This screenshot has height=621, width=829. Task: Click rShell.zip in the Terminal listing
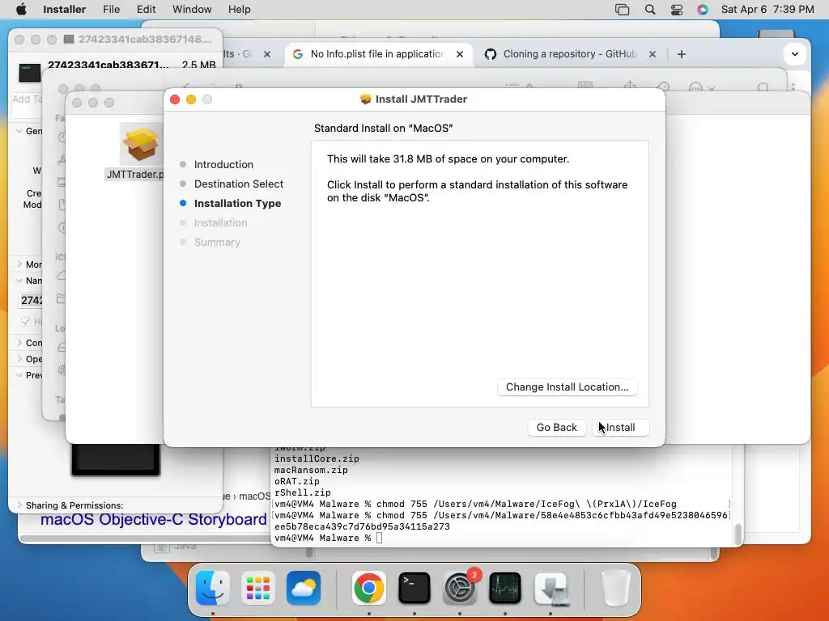[x=303, y=492]
